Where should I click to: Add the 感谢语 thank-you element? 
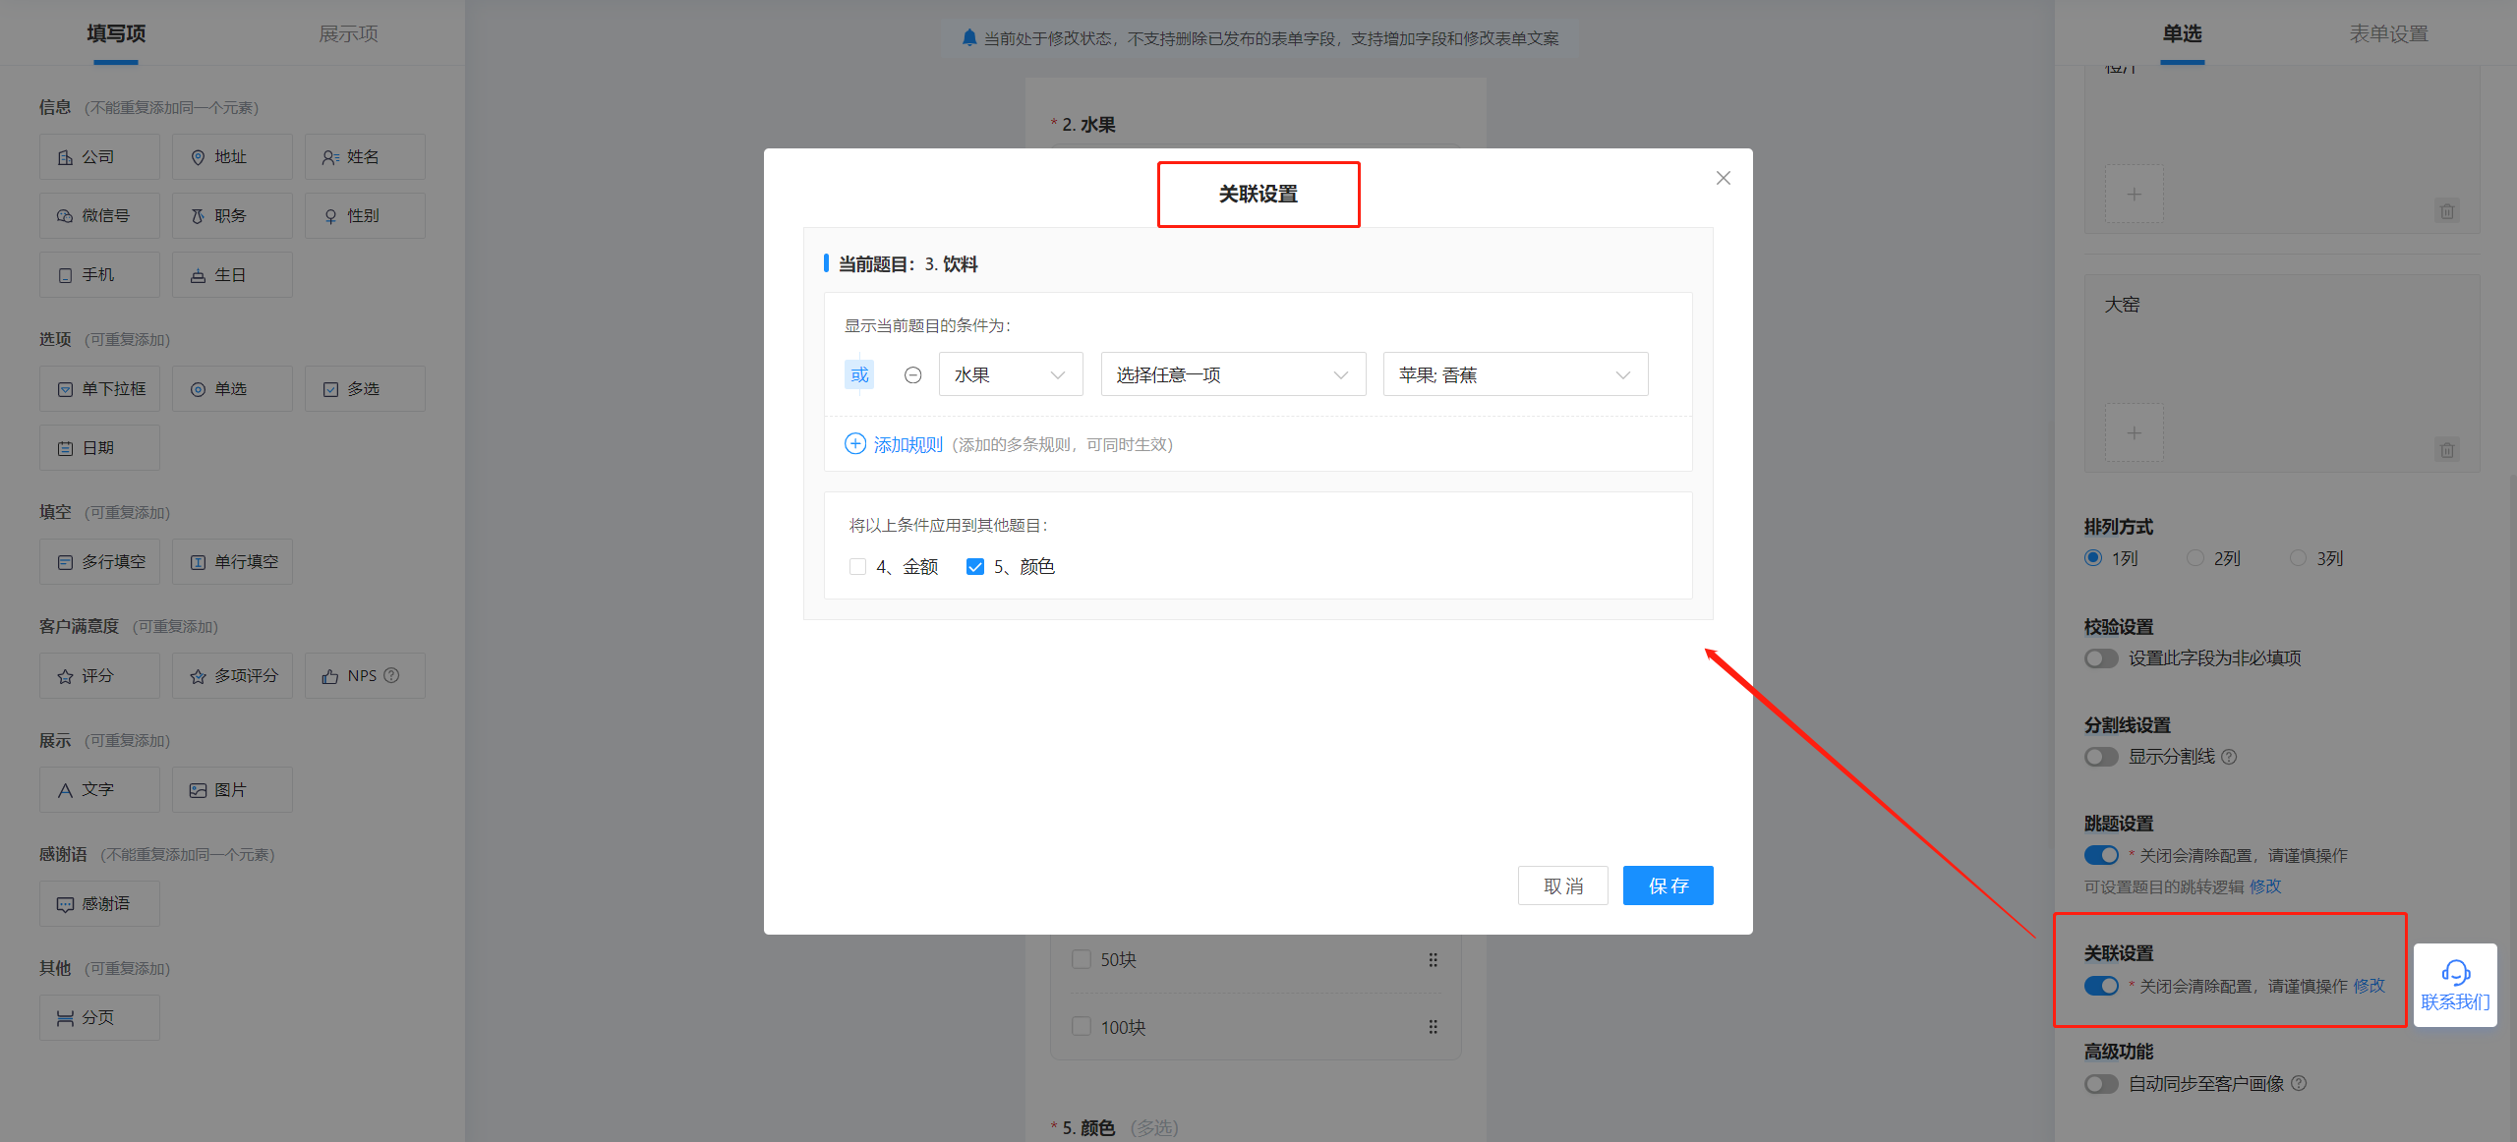tap(99, 904)
